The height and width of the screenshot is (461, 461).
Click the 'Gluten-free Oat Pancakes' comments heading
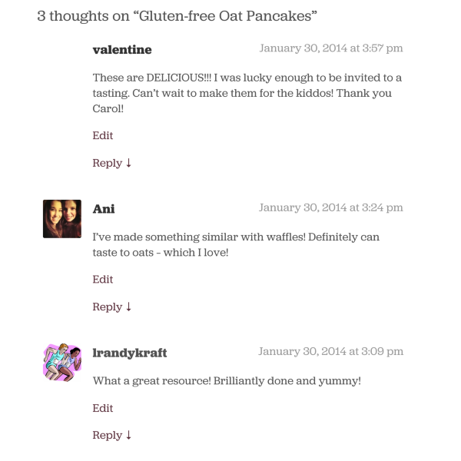[177, 16]
